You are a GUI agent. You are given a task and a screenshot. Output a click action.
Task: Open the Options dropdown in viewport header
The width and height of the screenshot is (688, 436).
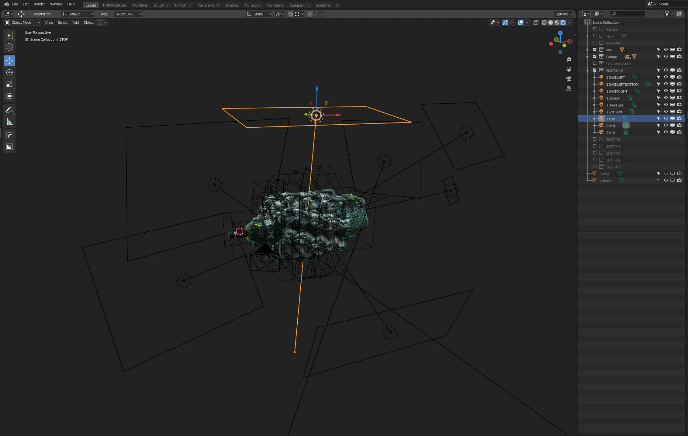[564, 14]
